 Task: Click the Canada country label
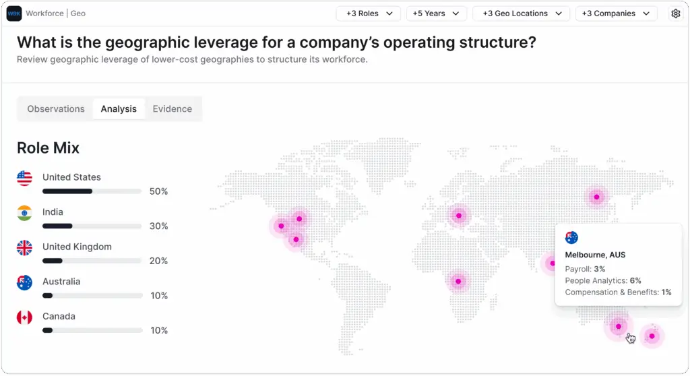coord(59,316)
